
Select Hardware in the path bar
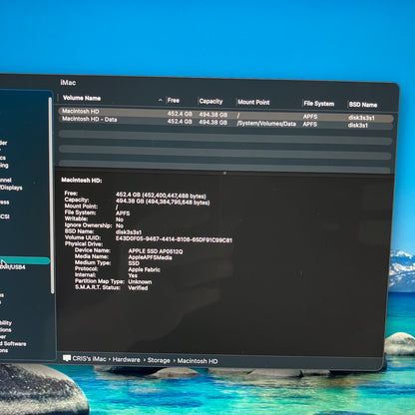126,359
